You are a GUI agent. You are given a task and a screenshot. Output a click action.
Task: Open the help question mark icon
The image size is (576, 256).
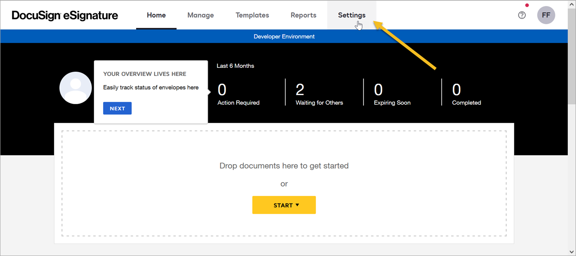pyautogui.click(x=522, y=15)
